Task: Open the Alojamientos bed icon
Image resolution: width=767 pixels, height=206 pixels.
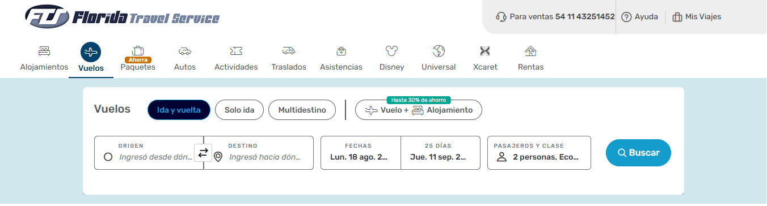Action: (44, 51)
